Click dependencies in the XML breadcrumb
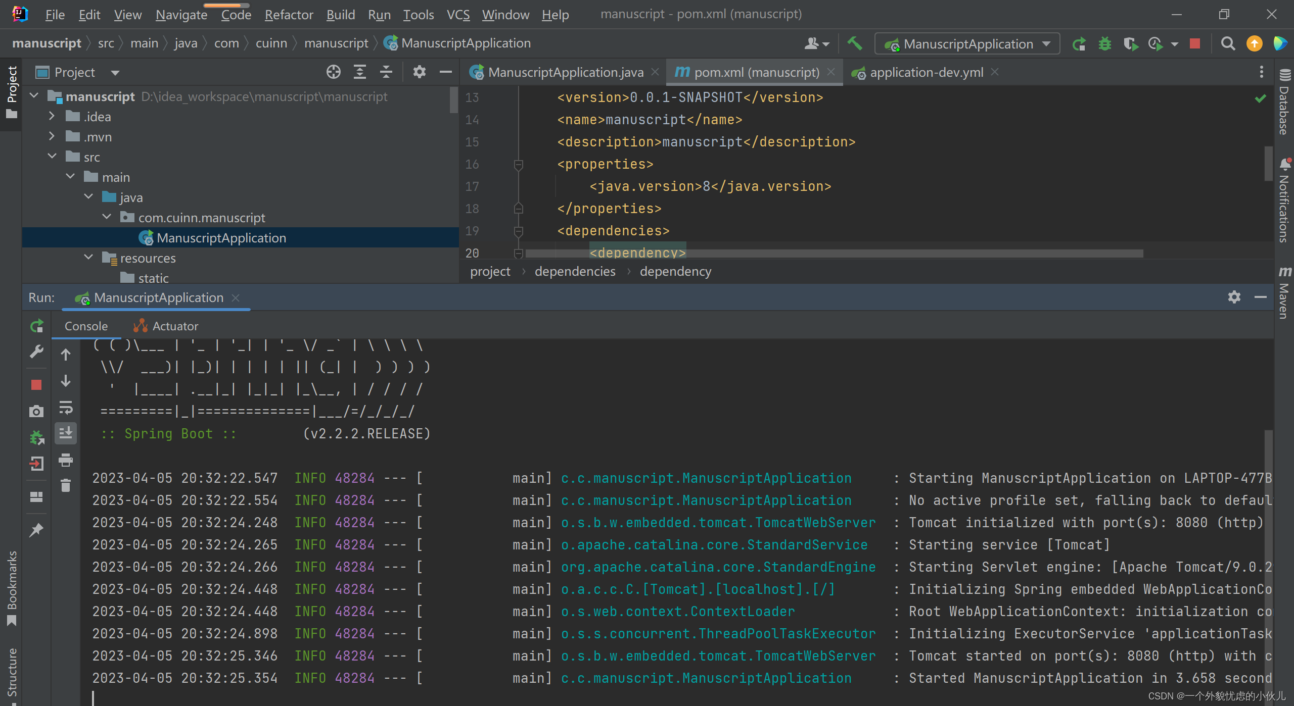Screen dimensions: 1294x706 coord(575,271)
